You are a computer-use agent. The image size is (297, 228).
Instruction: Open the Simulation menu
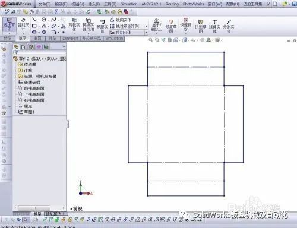pyautogui.click(x=129, y=4)
